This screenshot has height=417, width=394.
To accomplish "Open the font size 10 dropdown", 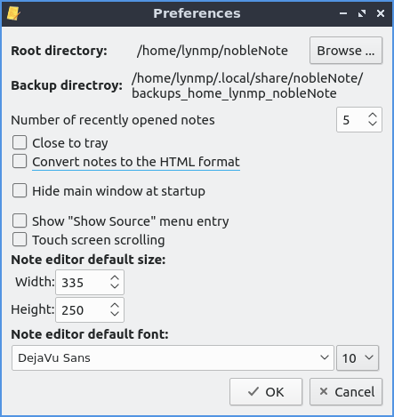I will tap(358, 357).
